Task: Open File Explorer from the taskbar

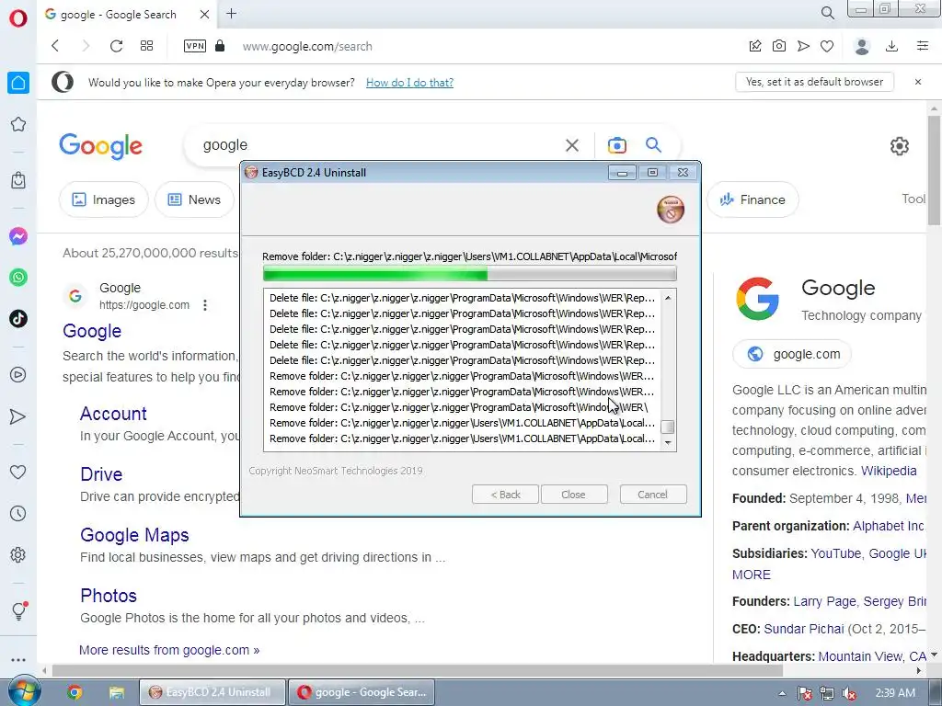Action: pos(117,693)
